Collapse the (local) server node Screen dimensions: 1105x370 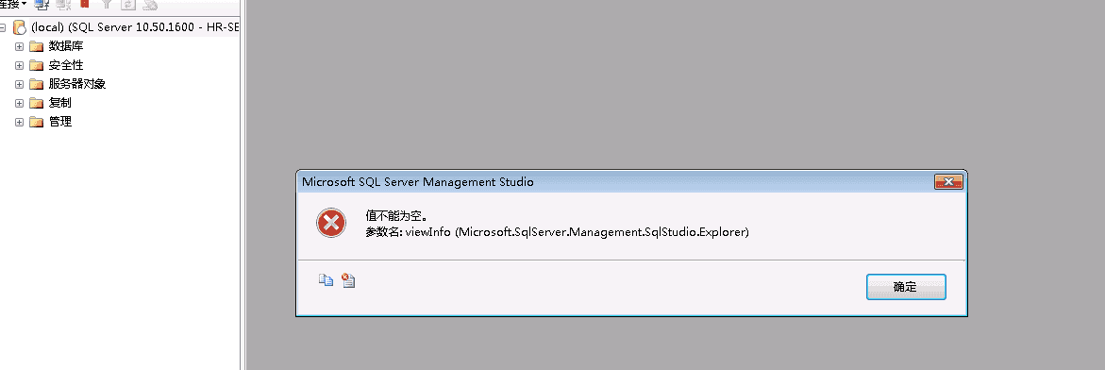tap(2, 27)
